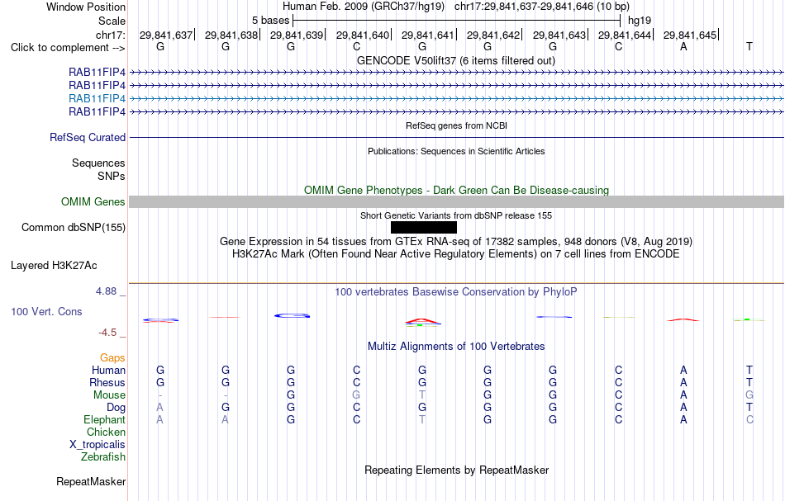Click the Sequences label under Publications
The image size is (785, 501).
click(98, 163)
